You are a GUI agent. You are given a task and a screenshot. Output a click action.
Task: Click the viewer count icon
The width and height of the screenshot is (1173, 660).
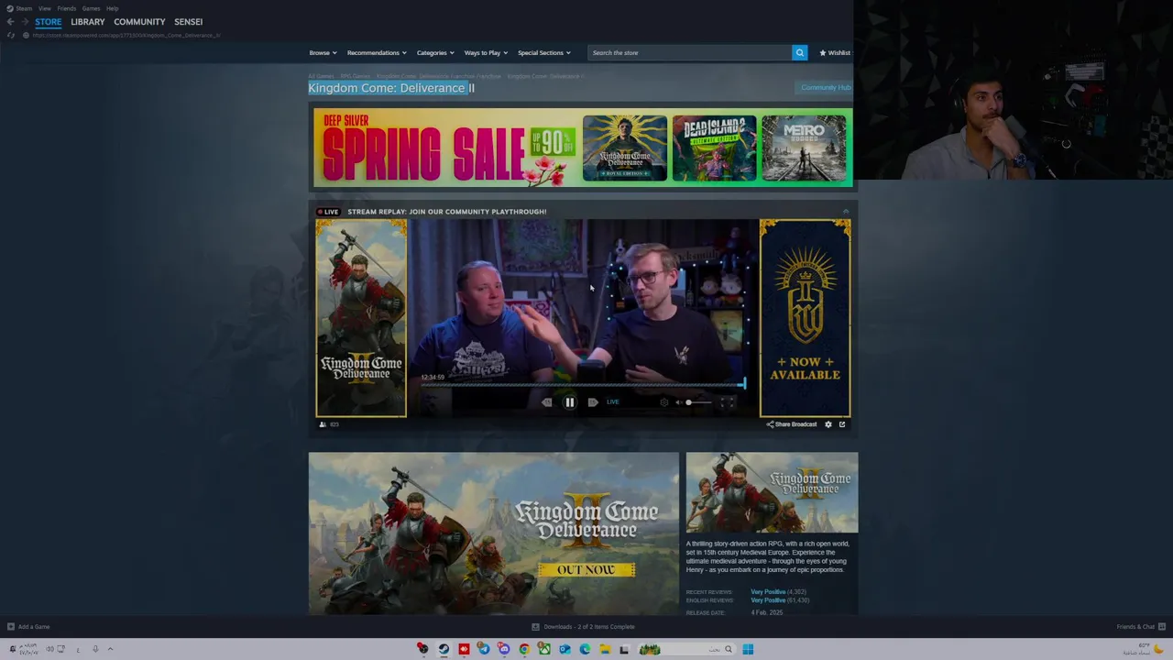click(322, 424)
